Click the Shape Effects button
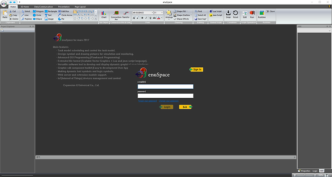Screen dimensions: 332x177 click(181, 19)
